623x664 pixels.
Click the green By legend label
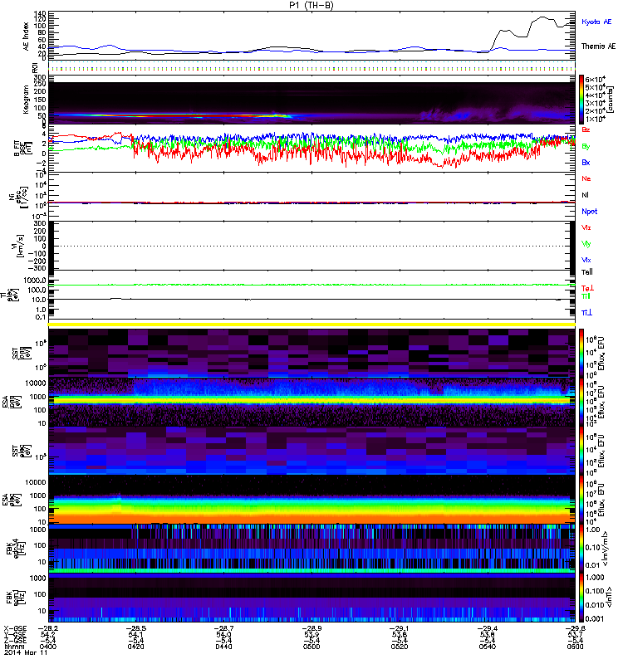click(x=586, y=147)
